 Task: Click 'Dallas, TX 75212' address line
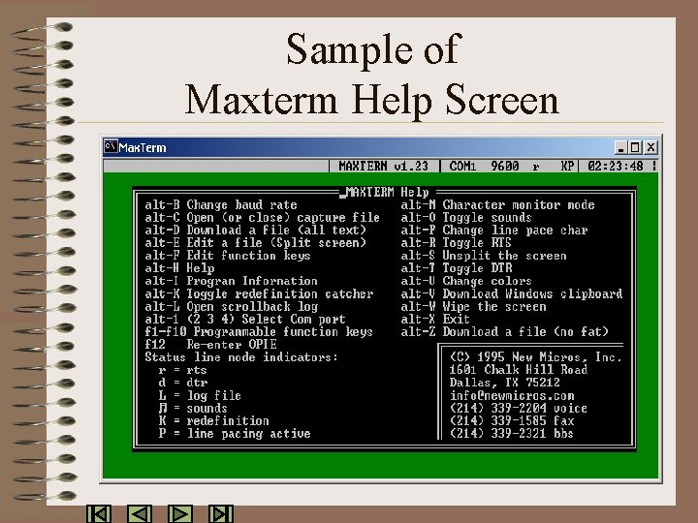pyautogui.click(x=504, y=383)
